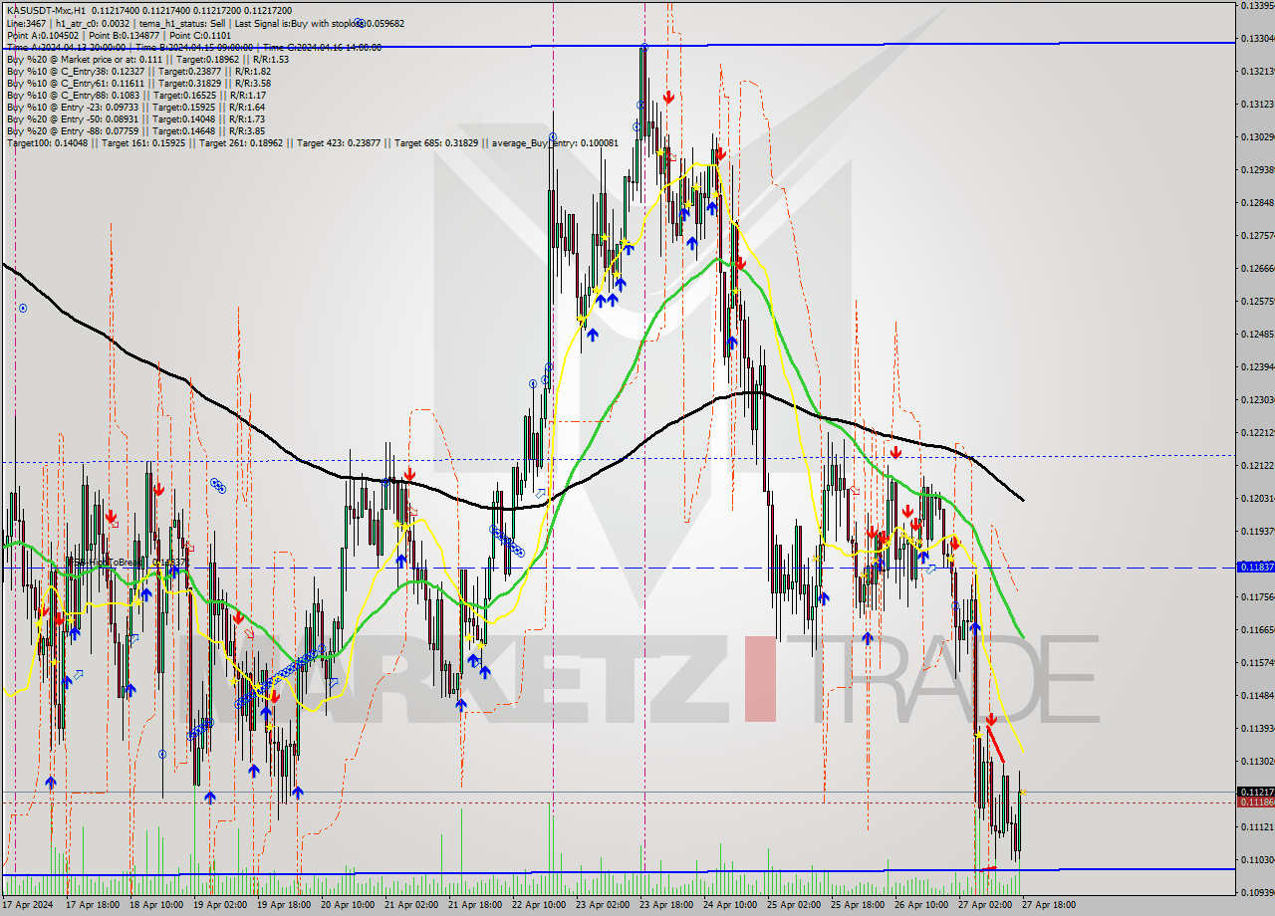Click time axis label '20 Apr 10:00'
1275x916 pixels.
tap(349, 905)
